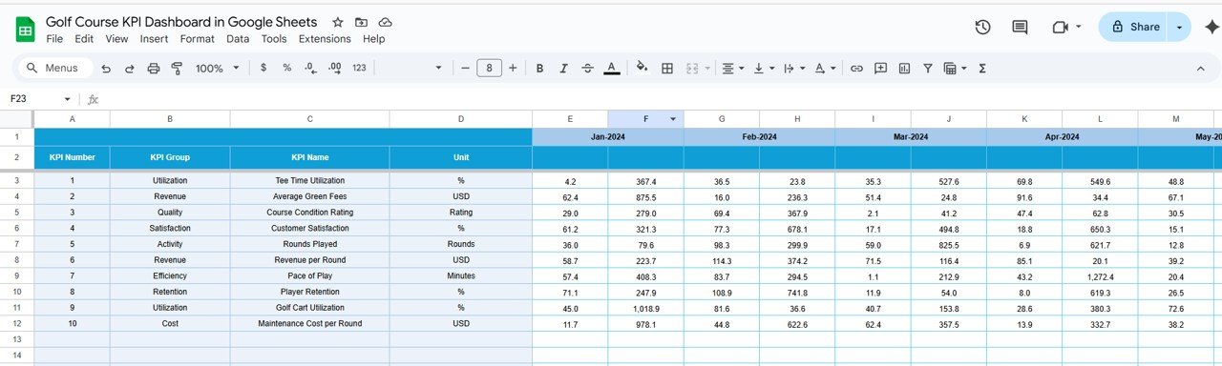The height and width of the screenshot is (366, 1222).
Task: Open the vertical align dropdown
Action: coord(763,69)
